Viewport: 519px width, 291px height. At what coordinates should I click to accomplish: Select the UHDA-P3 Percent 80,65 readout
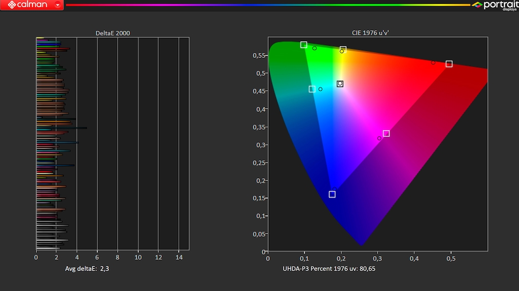coord(329,268)
